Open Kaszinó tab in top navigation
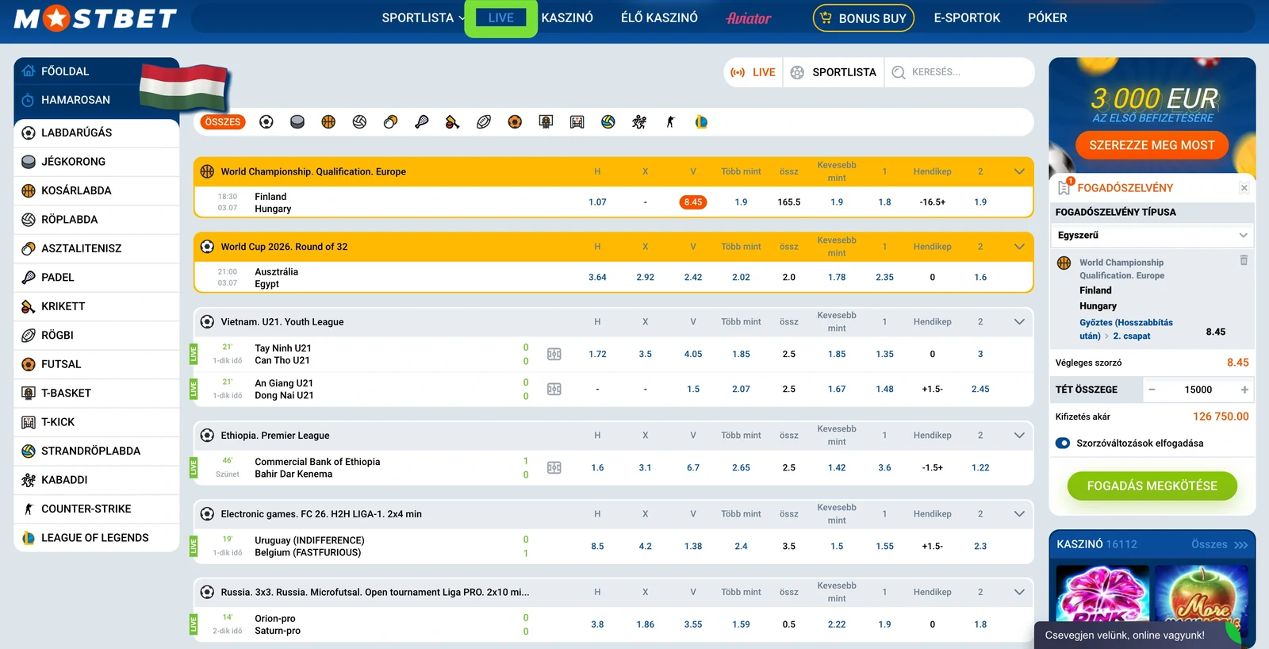The height and width of the screenshot is (649, 1269). pyautogui.click(x=567, y=18)
